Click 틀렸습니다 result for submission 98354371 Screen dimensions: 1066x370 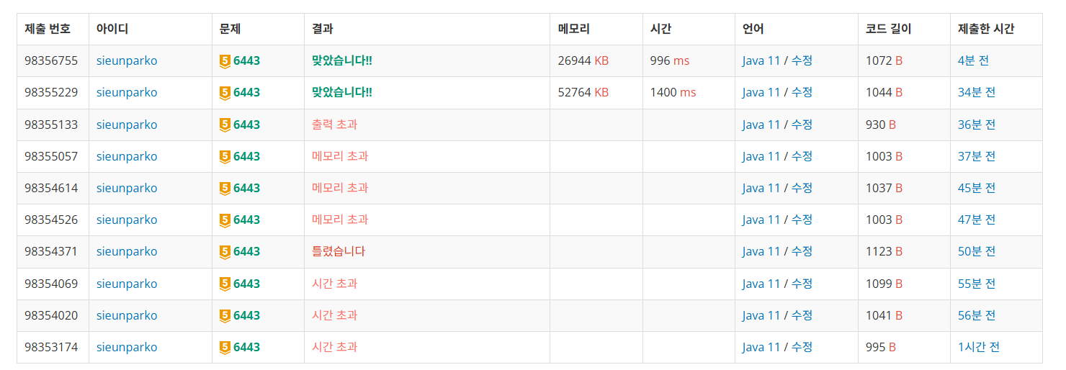[x=339, y=252]
